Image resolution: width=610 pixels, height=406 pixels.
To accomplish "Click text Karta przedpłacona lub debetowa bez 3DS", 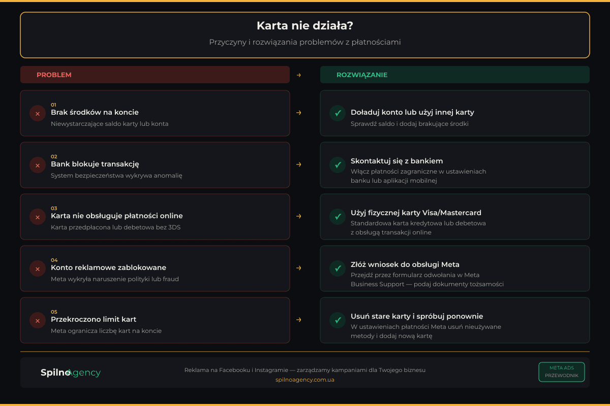I will (115, 227).
